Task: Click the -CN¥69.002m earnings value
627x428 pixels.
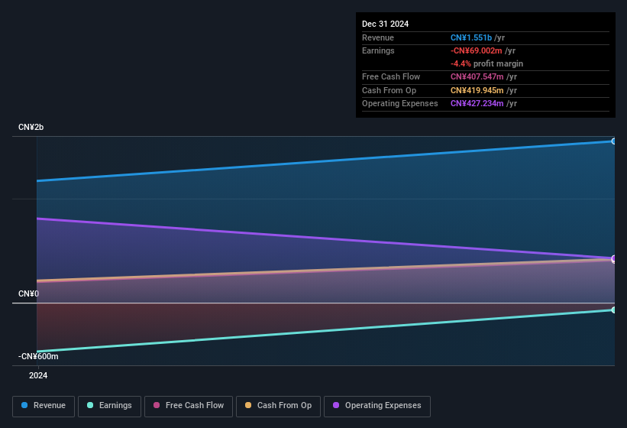Action: point(477,50)
